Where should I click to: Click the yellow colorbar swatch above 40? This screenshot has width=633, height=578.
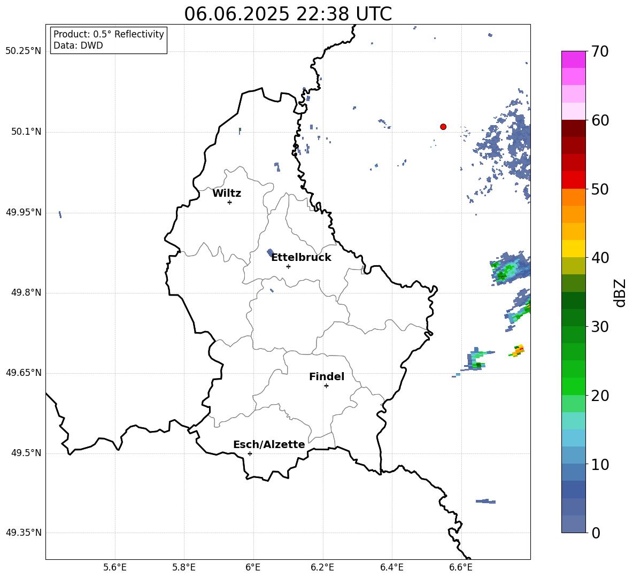tap(573, 249)
